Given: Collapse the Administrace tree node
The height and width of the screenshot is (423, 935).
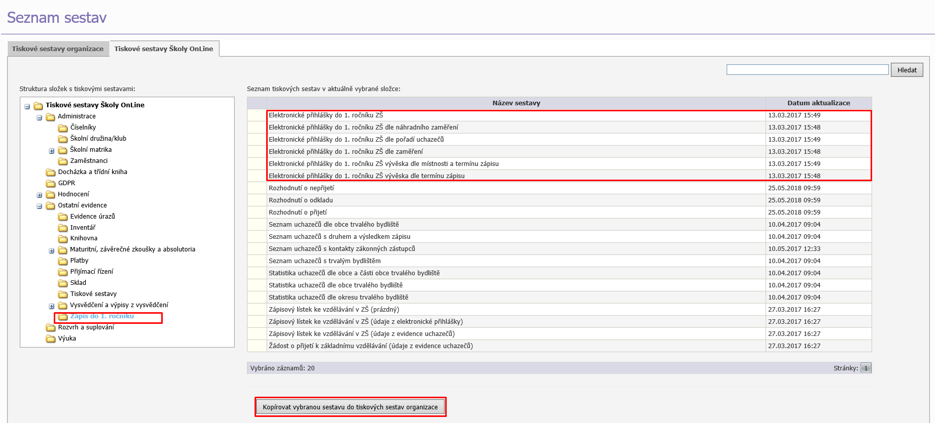Looking at the screenshot, I should pos(40,118).
